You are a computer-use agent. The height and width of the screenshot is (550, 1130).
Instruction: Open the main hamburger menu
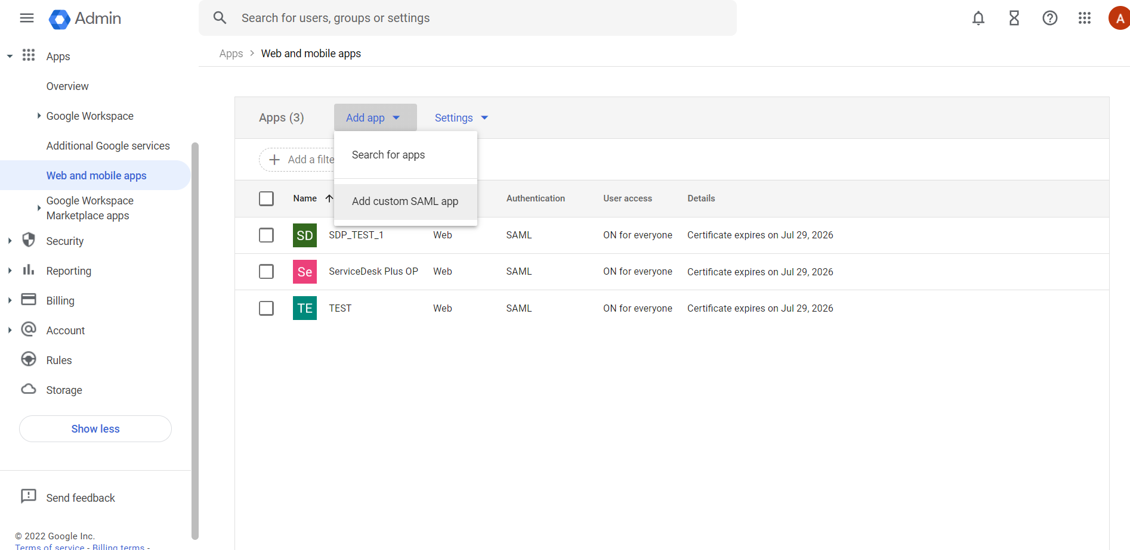pyautogui.click(x=27, y=18)
